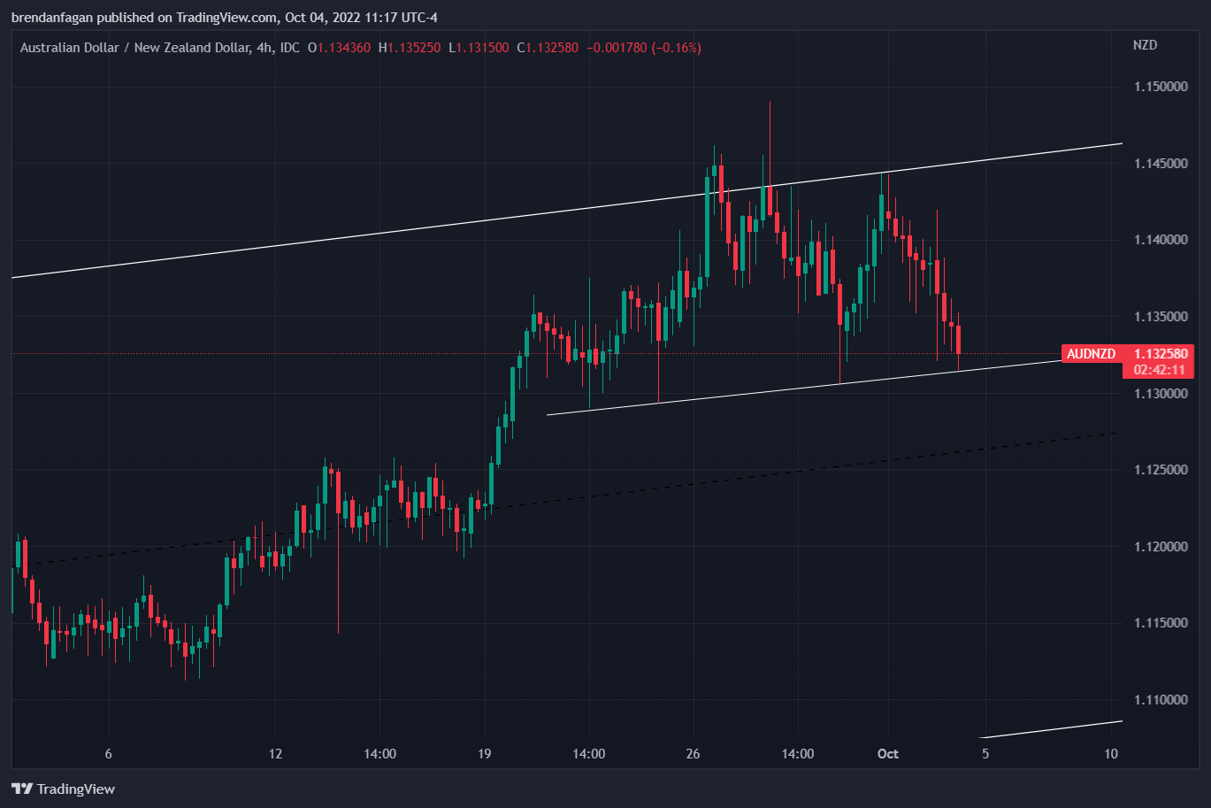The width and height of the screenshot is (1211, 808).
Task: Click the '10' date on time axis
Action: [1111, 754]
